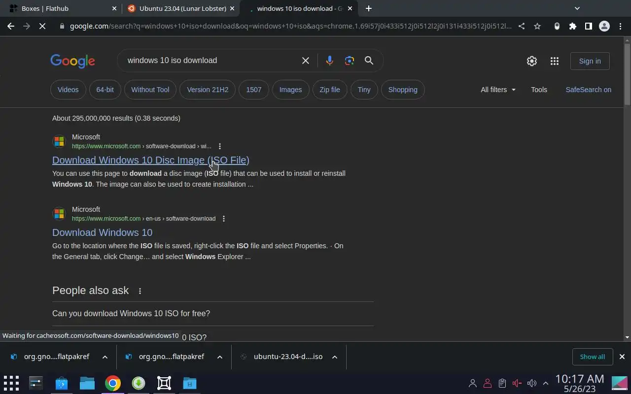Bookmark this page with the star icon
Viewport: 631px width, 394px height.
pyautogui.click(x=537, y=26)
